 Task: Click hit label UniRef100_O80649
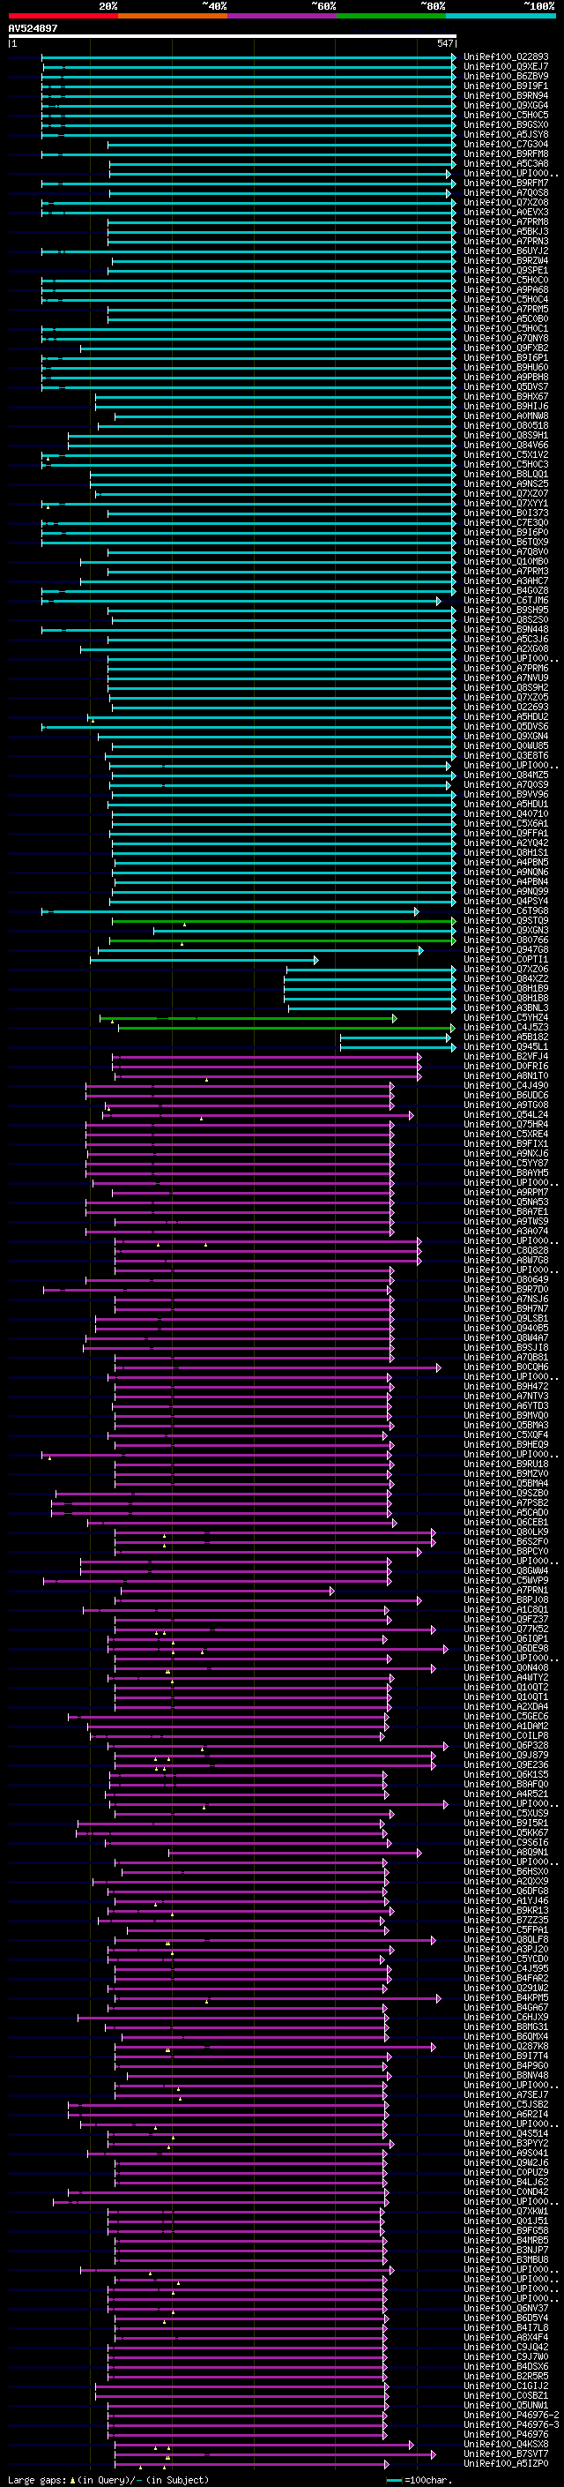pyautogui.click(x=506, y=1279)
